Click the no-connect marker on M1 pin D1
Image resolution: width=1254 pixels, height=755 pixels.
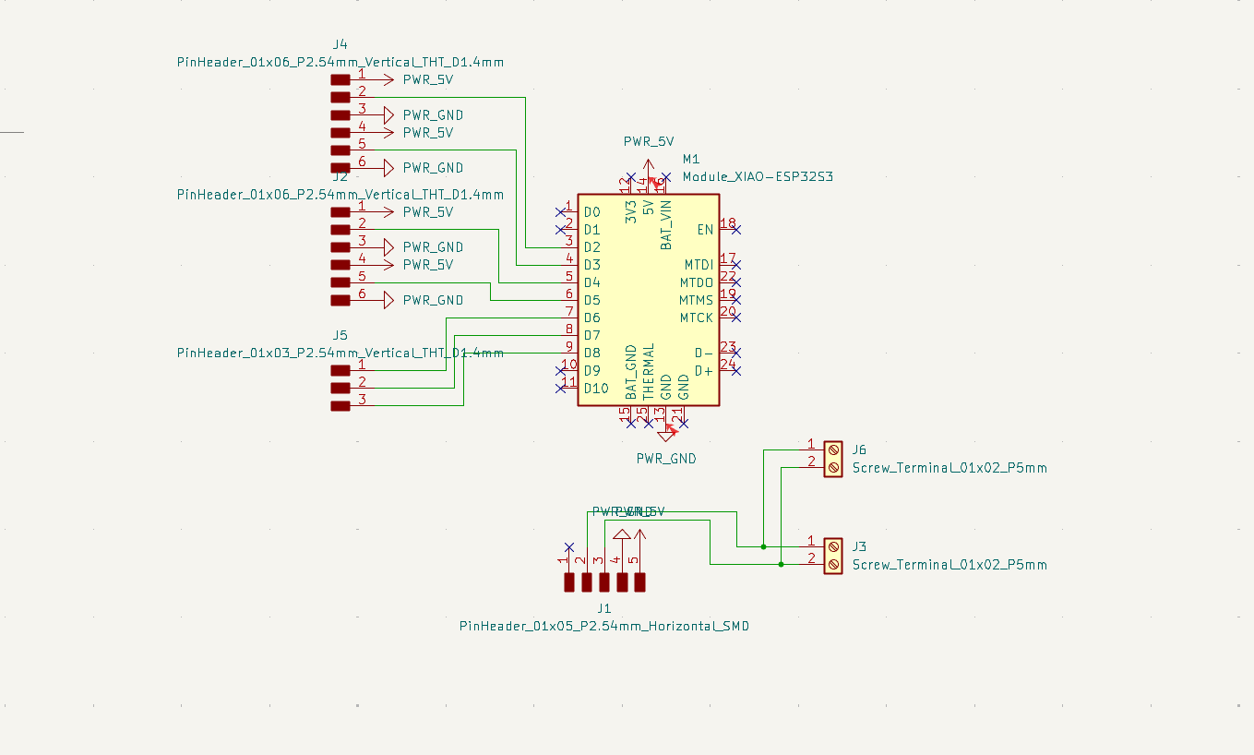561,230
